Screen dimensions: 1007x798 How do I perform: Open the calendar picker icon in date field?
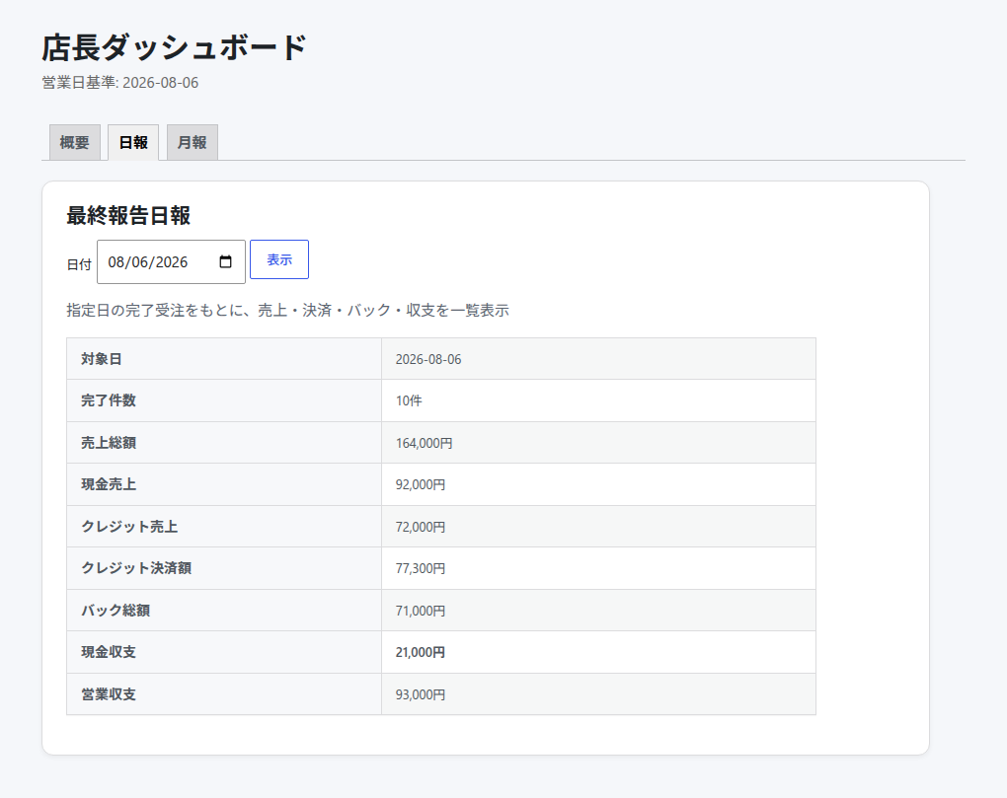tap(225, 261)
